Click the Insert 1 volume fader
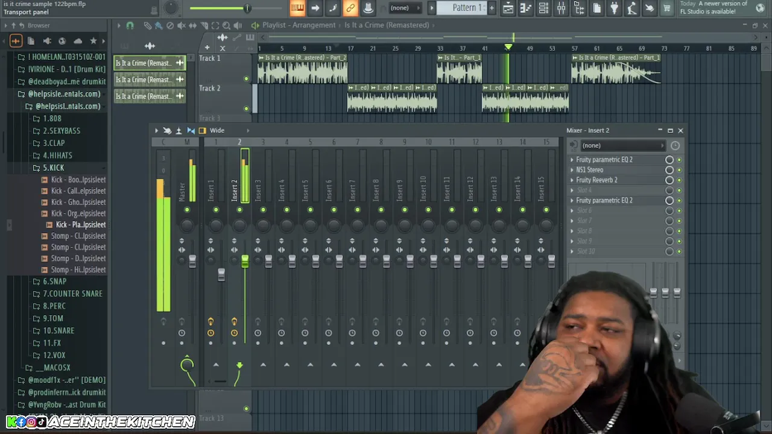This screenshot has width=772, height=434. pyautogui.click(x=221, y=274)
